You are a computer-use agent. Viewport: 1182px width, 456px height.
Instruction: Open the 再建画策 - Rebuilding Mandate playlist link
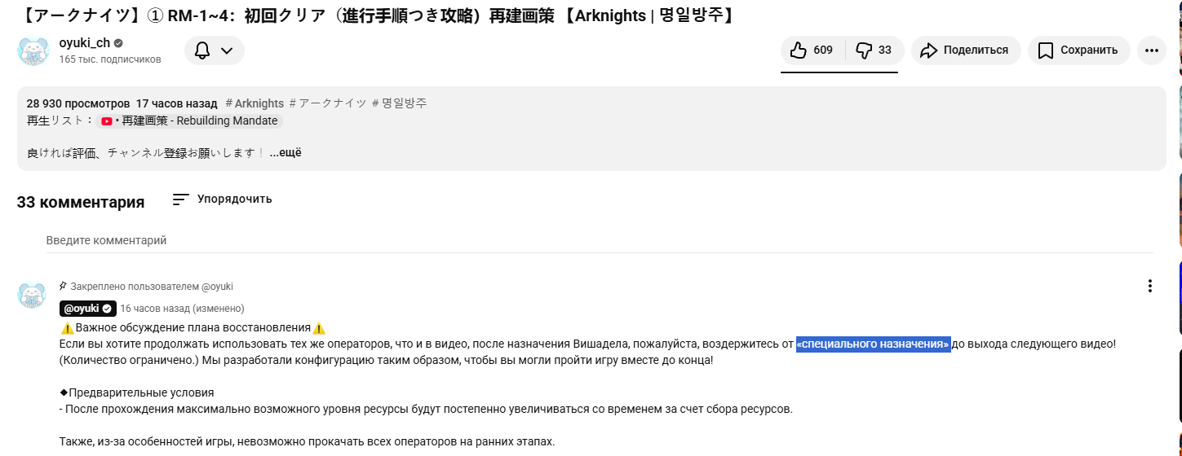189,121
